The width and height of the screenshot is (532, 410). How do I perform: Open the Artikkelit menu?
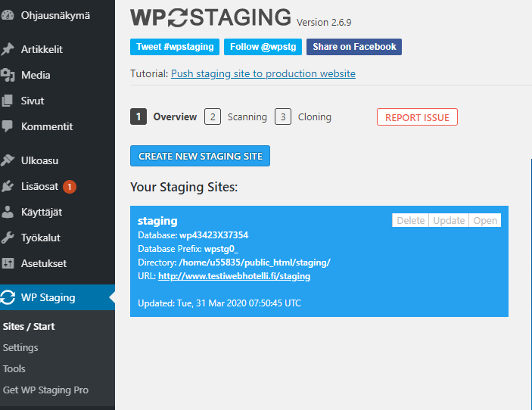[42, 49]
